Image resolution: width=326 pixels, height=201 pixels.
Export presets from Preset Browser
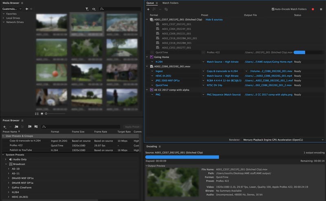pos(36,127)
